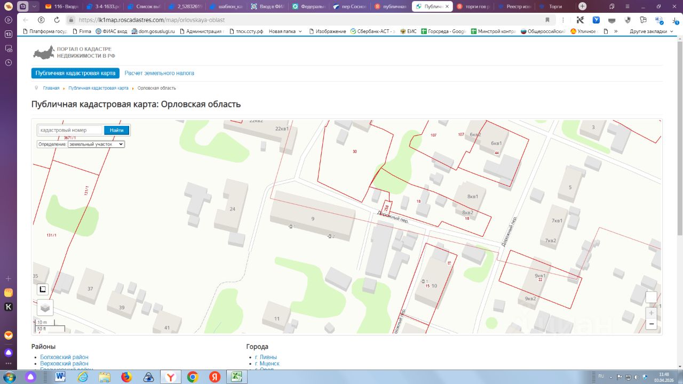Screen dimensions: 683x384
Task: Open a new browser tab with plus
Action: (583, 6)
